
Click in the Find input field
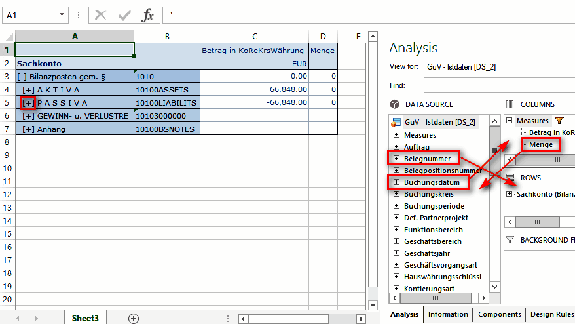[x=498, y=85]
